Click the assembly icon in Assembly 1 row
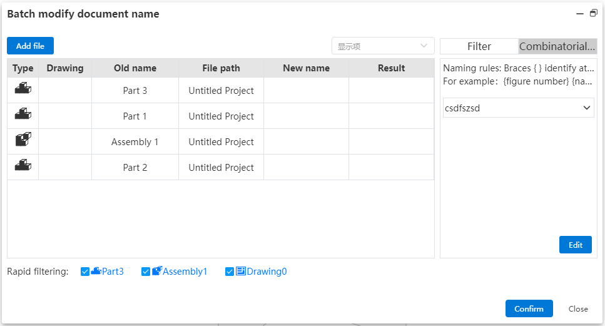This screenshot has height=326, width=605. coord(23,140)
